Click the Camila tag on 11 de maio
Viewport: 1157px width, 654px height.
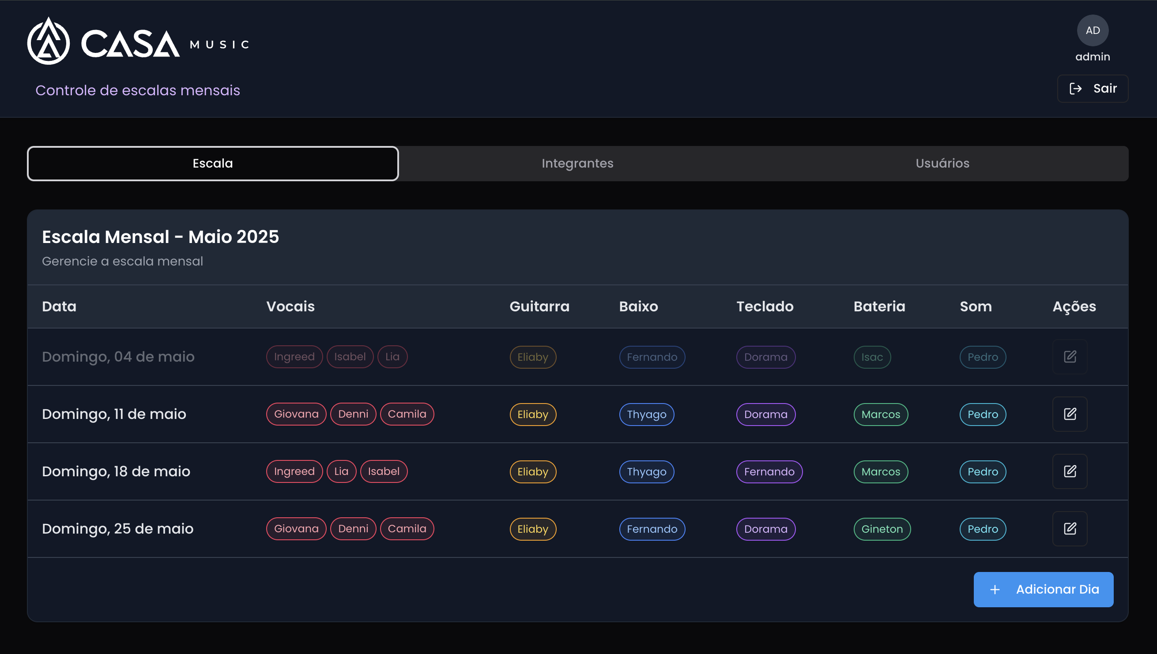point(407,414)
